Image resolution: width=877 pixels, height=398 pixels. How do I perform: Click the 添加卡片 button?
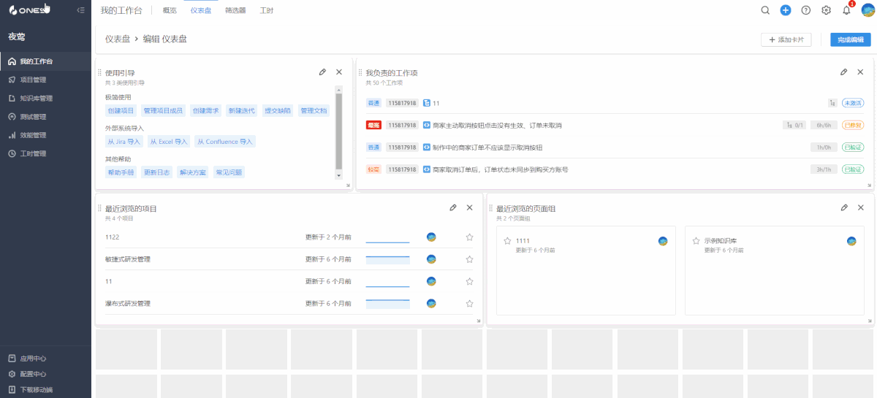pyautogui.click(x=786, y=39)
